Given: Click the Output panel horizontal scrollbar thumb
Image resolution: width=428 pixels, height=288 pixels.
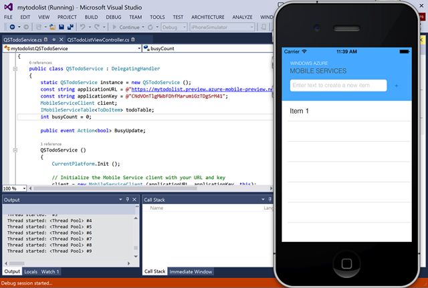Looking at the screenshot, I should click(17, 263).
